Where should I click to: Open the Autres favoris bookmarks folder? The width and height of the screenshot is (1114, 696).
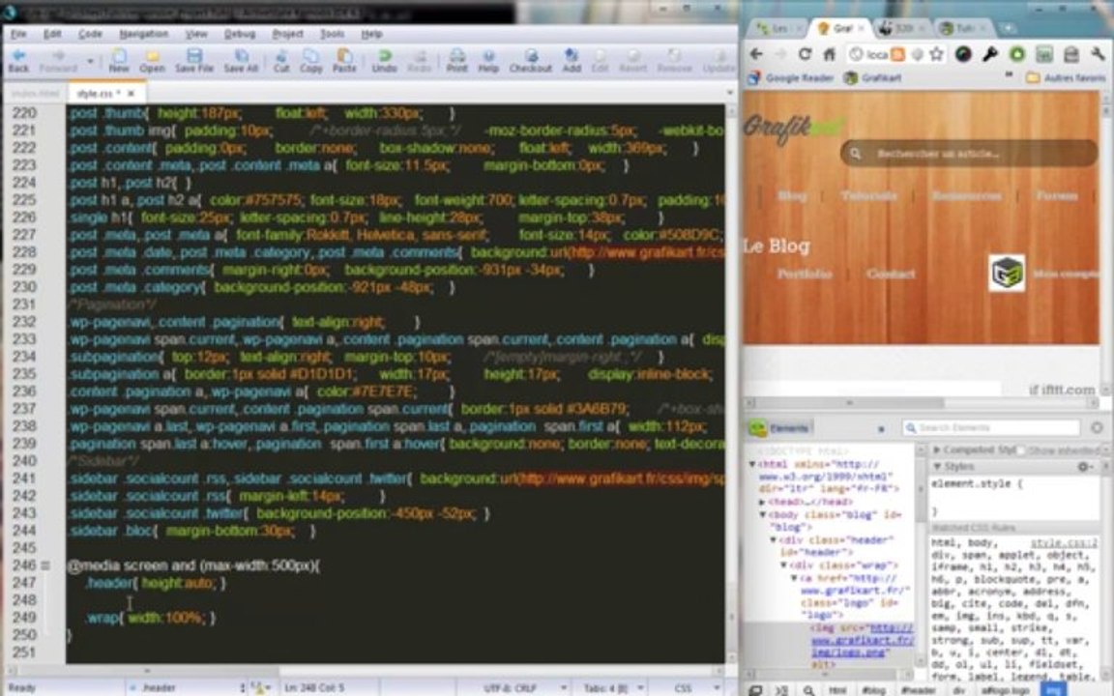pos(1067,77)
